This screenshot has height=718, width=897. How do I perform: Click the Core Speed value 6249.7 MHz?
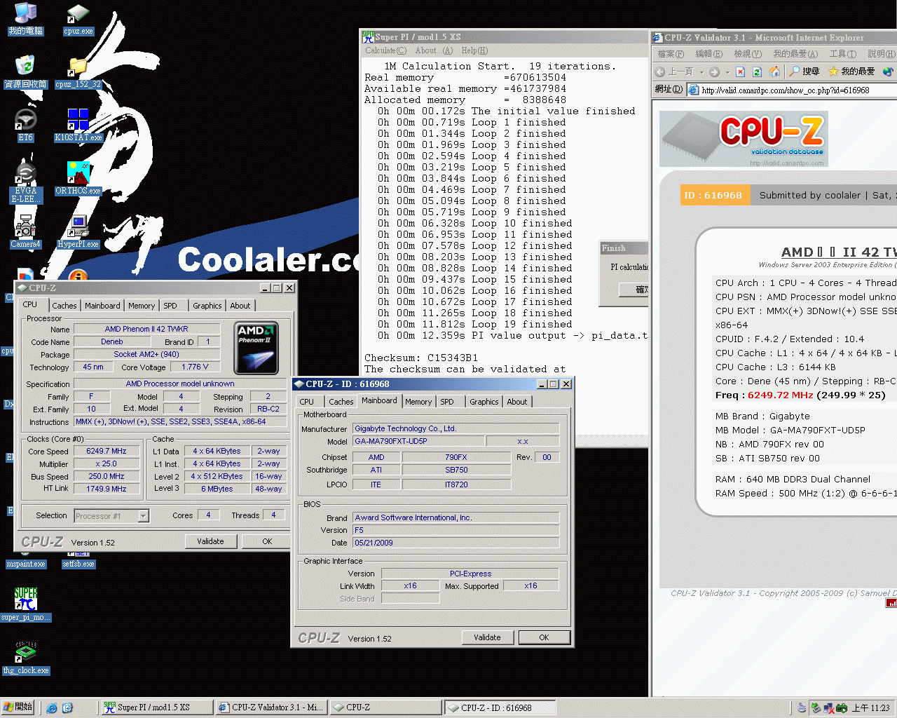[107, 451]
